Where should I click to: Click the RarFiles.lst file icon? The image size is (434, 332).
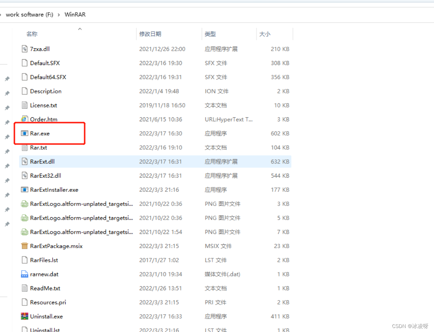[25, 260]
